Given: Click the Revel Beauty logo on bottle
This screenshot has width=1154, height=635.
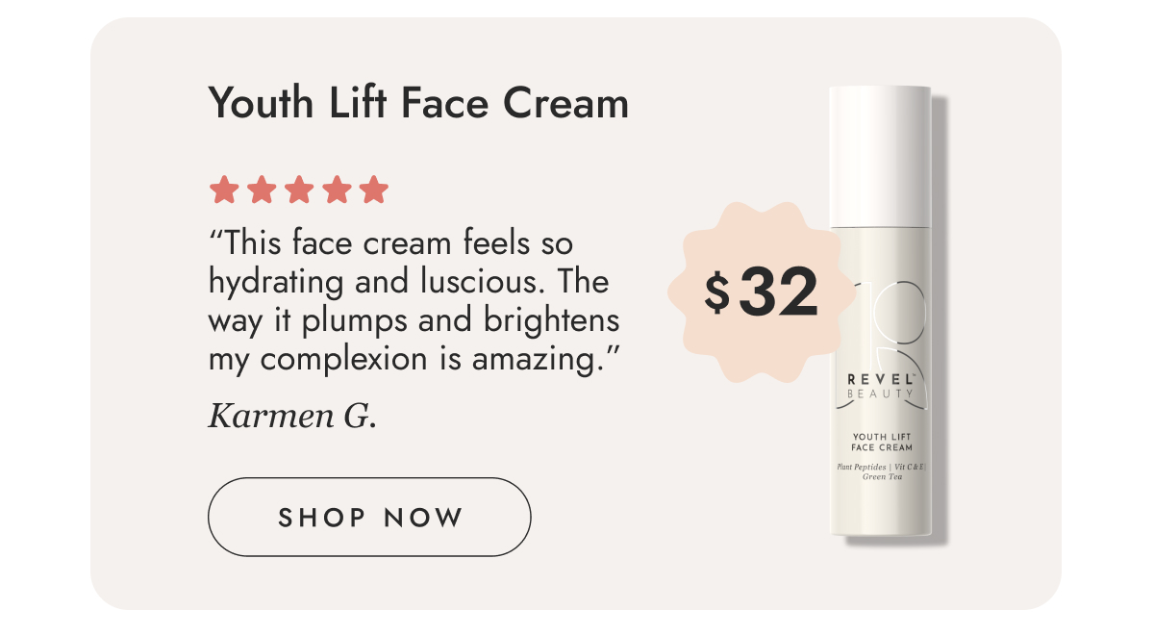Looking at the screenshot, I should pyautogui.click(x=882, y=385).
